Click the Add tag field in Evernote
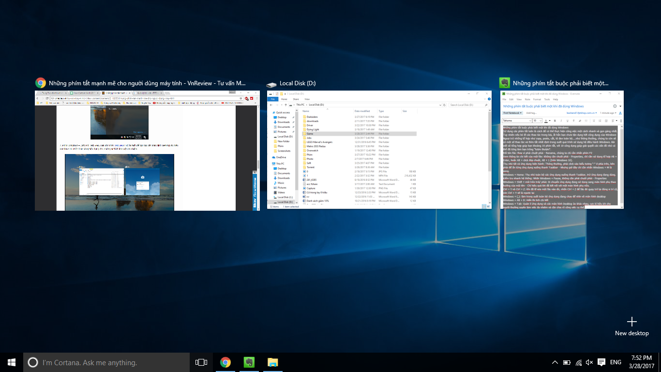The image size is (661, 372). tap(531, 113)
